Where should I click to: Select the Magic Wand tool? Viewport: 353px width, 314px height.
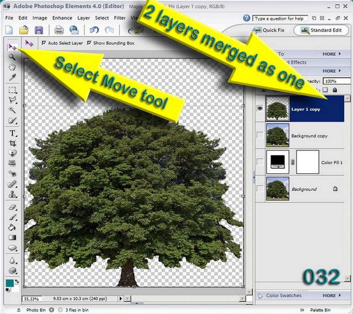(12, 110)
